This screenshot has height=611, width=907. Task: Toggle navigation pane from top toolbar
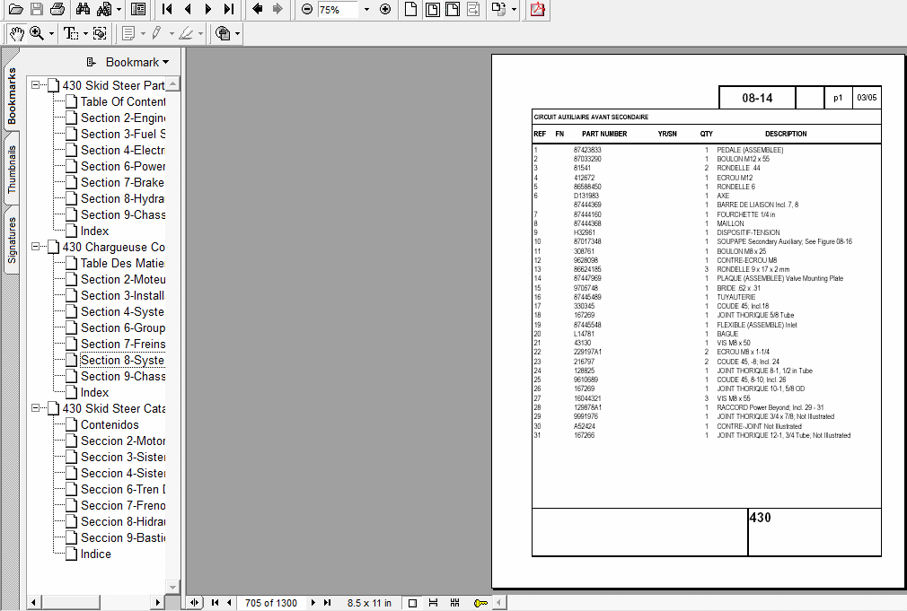[x=138, y=9]
